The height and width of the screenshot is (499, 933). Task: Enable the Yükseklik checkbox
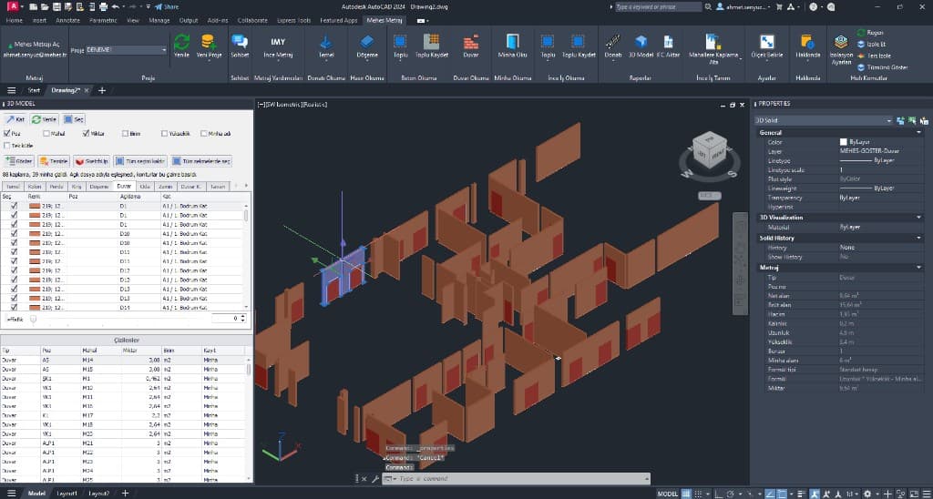(164, 133)
